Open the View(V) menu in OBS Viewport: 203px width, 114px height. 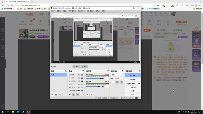[65, 11]
